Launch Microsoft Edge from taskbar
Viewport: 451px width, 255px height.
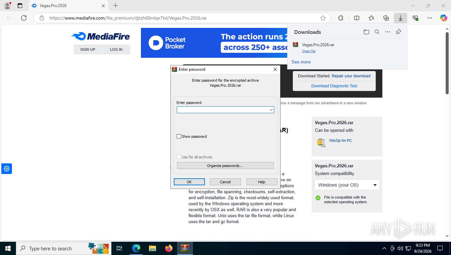pyautogui.click(x=136, y=248)
